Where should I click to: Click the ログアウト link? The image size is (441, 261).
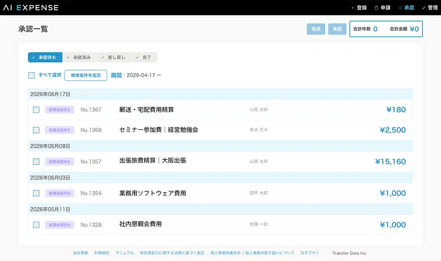click(310, 253)
